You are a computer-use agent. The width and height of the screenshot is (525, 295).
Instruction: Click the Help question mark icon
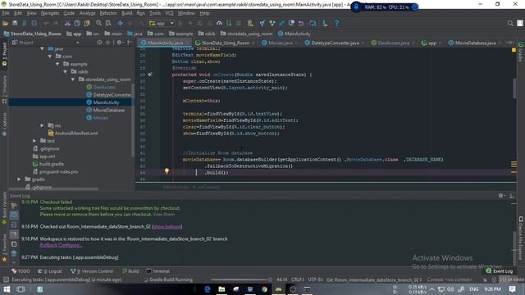(x=337, y=24)
